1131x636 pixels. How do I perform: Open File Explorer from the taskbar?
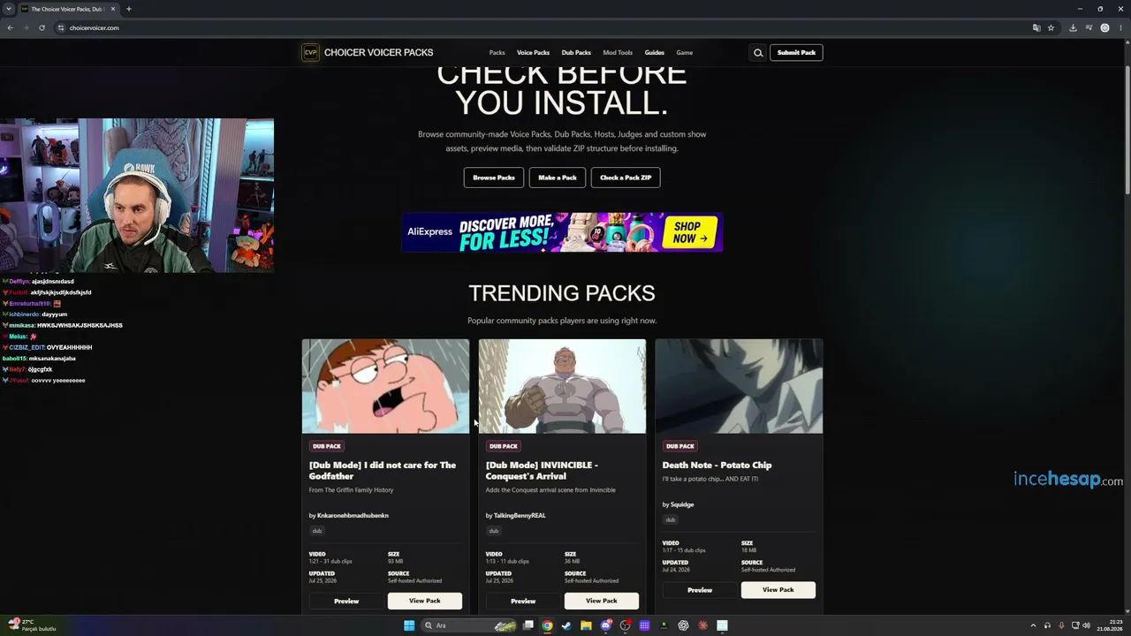tap(586, 625)
